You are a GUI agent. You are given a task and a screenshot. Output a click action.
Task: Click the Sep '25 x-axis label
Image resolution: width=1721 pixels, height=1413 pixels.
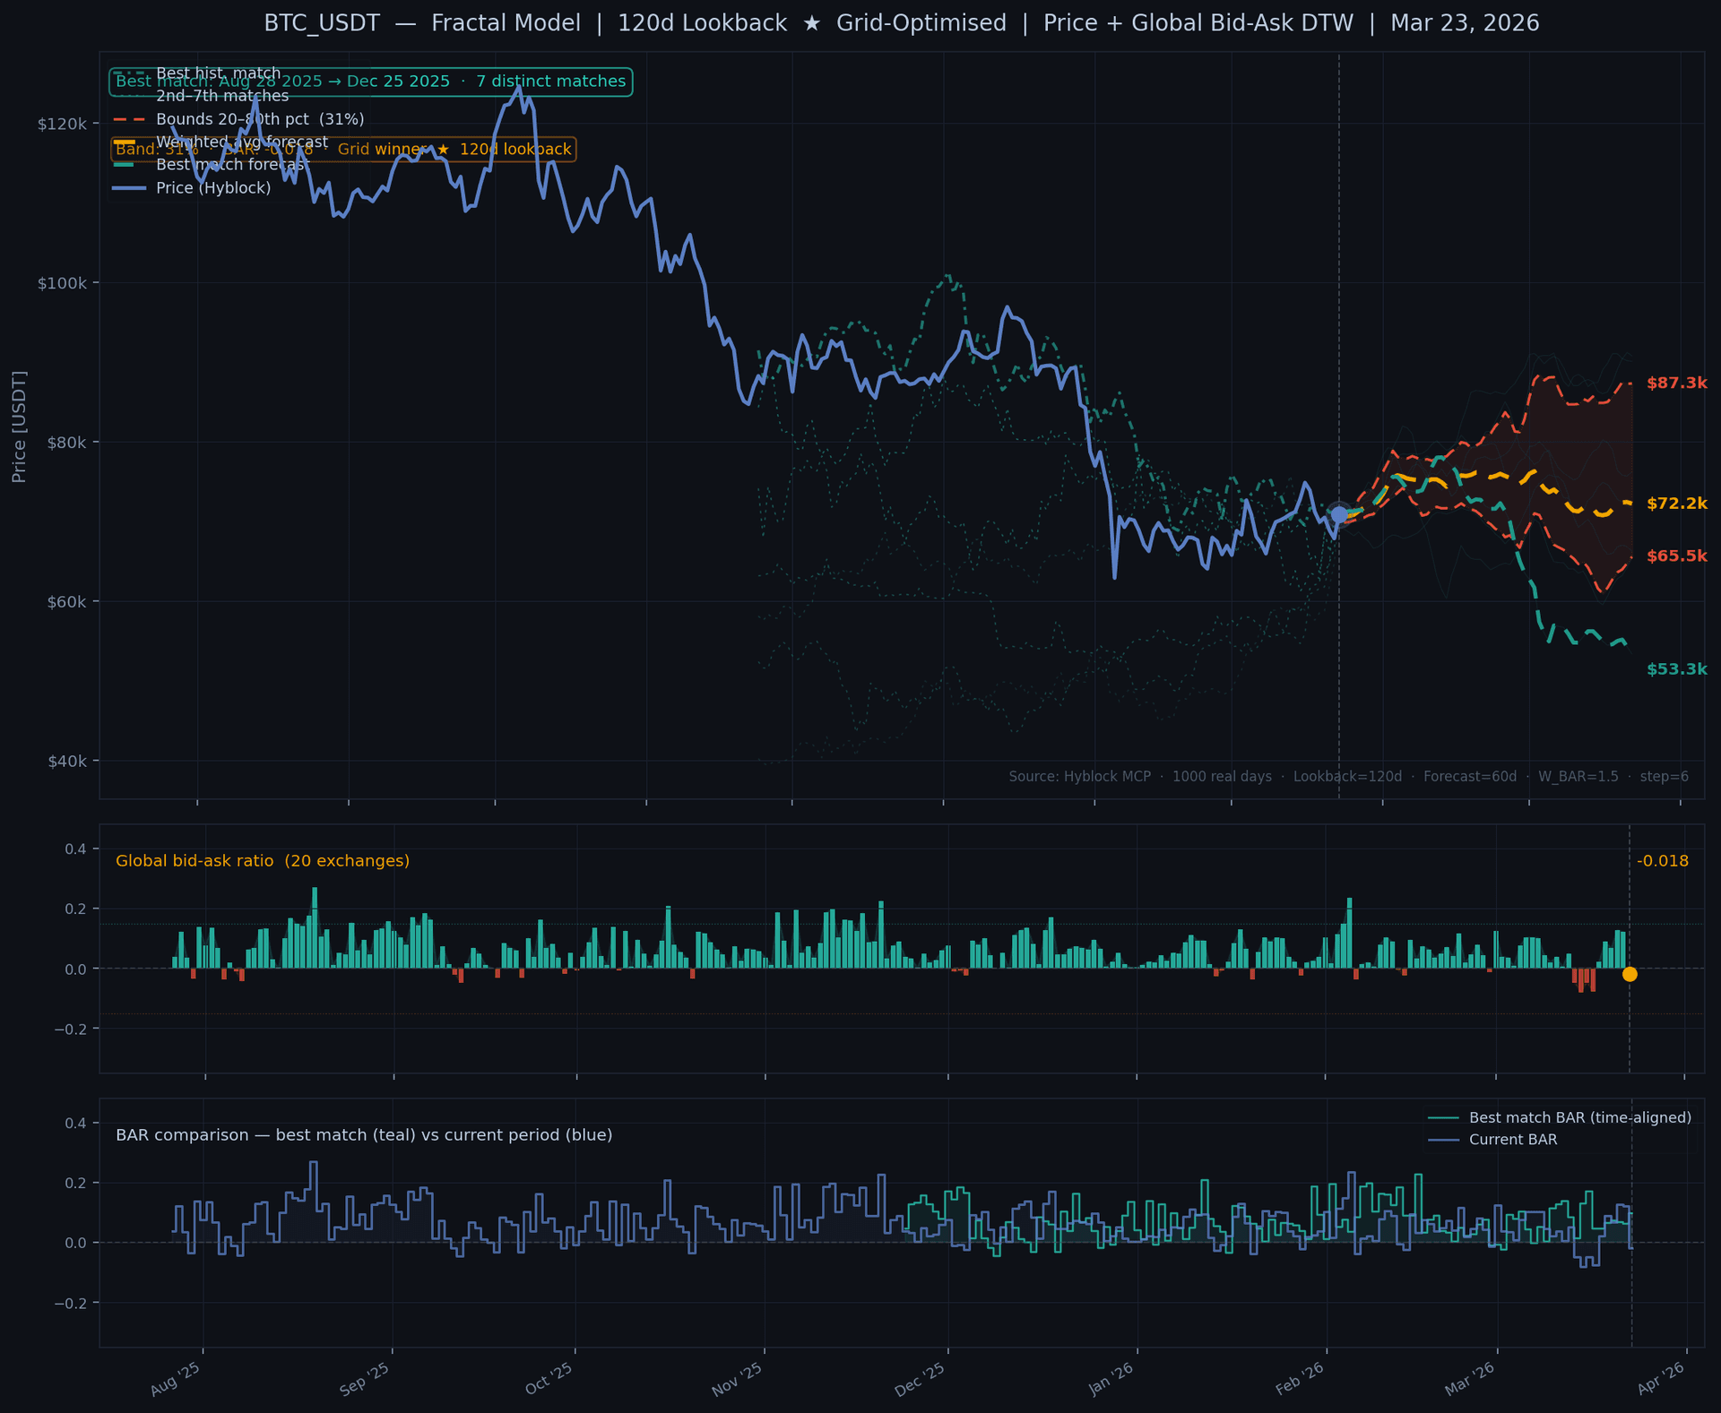tap(365, 1380)
